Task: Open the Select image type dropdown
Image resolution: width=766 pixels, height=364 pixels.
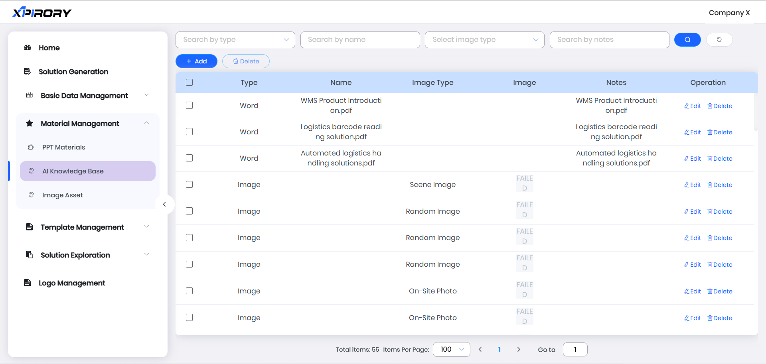Action: pos(484,39)
